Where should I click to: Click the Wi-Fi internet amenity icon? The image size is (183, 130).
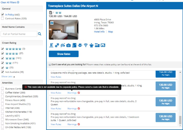point(86,45)
